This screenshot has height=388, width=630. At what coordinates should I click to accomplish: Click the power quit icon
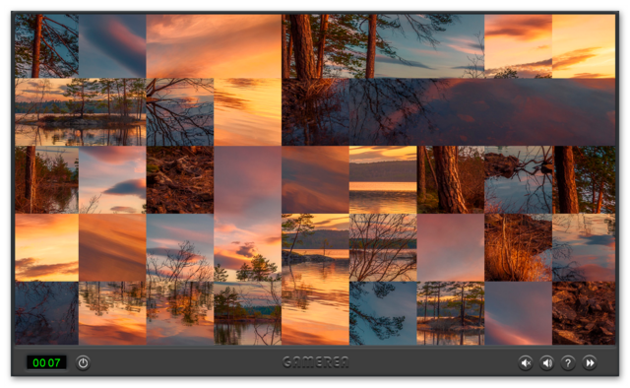[83, 363]
